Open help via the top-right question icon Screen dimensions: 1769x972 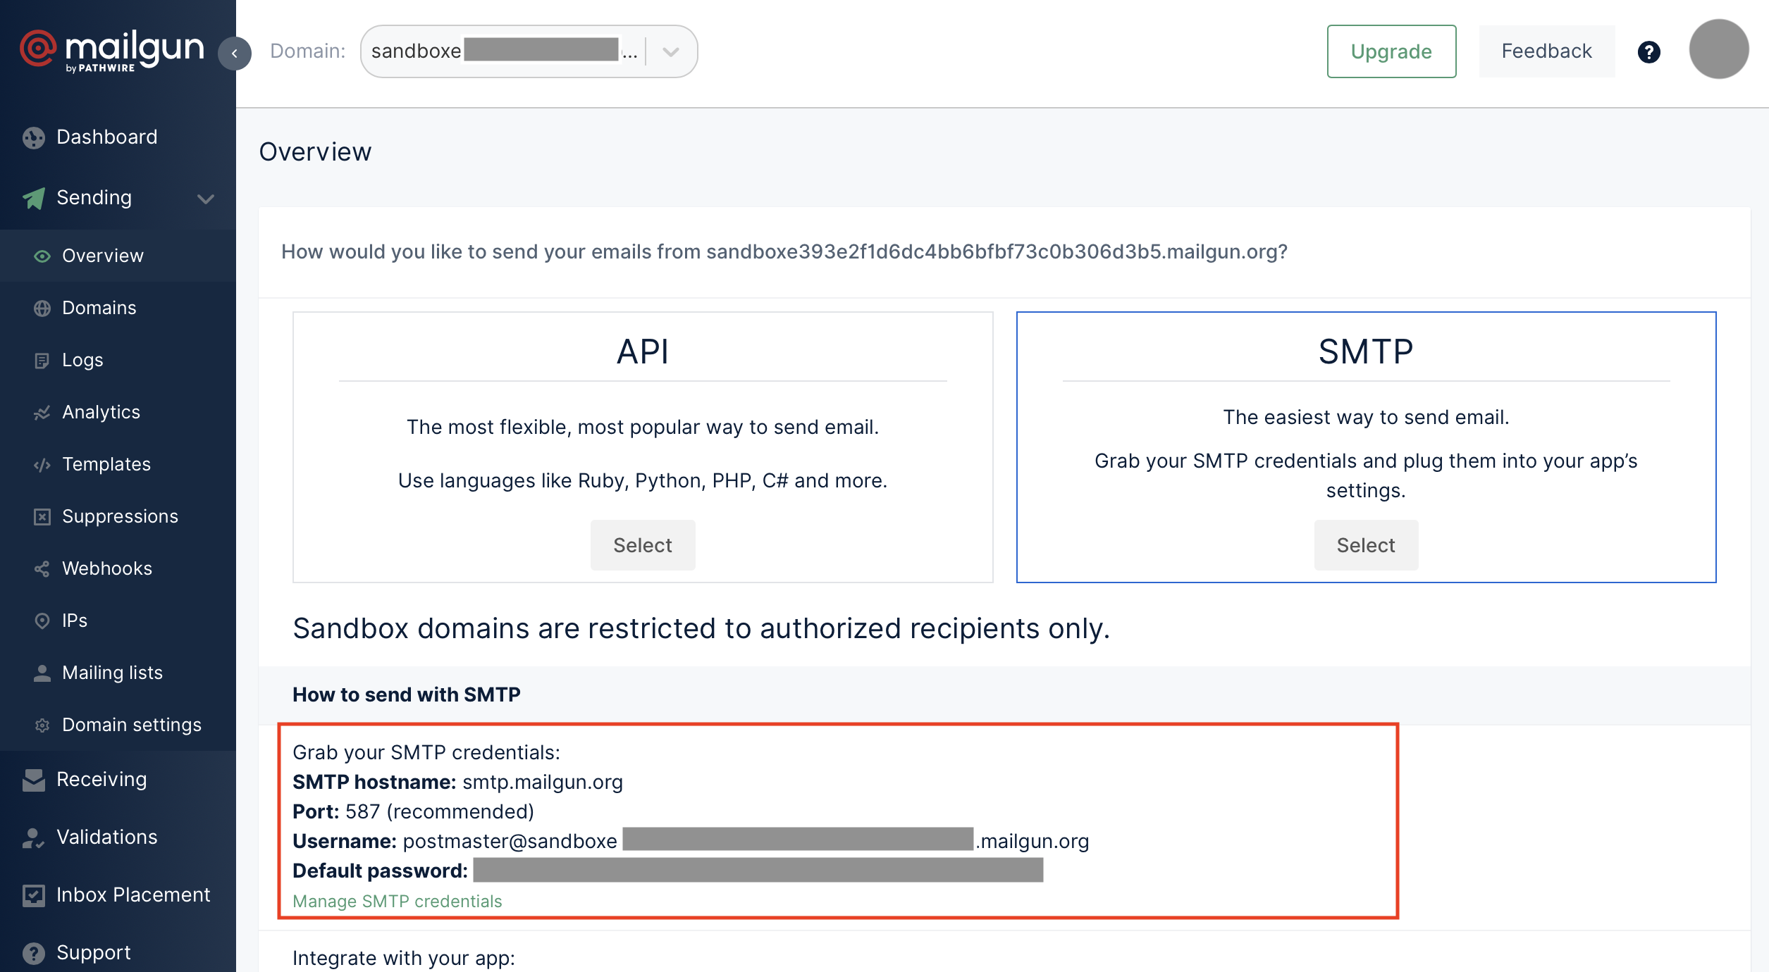[x=1648, y=51]
